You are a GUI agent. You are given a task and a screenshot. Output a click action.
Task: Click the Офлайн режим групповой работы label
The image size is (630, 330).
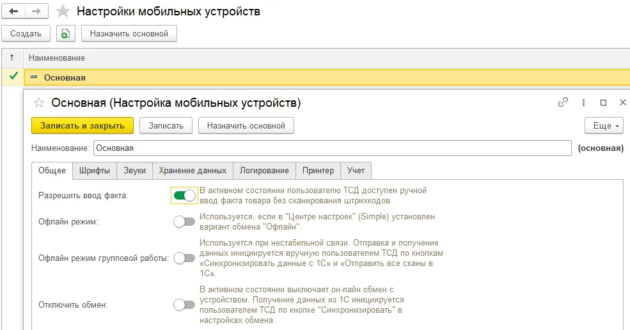pos(104,258)
